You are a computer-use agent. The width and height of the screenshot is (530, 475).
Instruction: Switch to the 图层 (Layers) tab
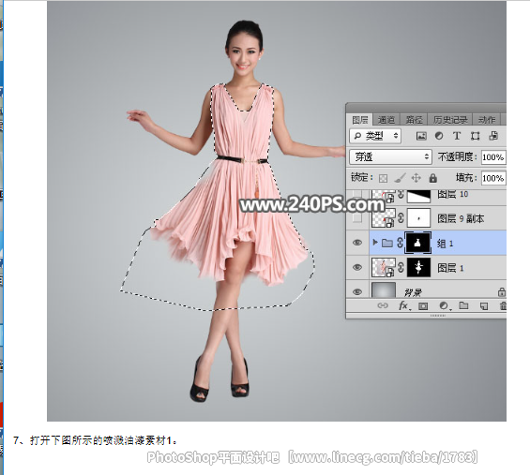pos(359,120)
